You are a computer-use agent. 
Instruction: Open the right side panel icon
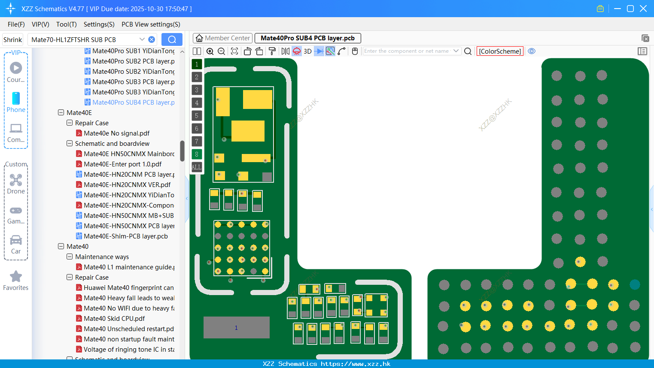click(642, 51)
